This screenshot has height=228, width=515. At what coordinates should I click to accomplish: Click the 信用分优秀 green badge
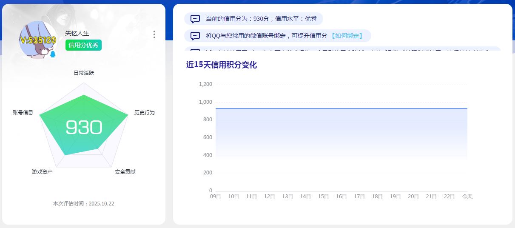(x=83, y=45)
